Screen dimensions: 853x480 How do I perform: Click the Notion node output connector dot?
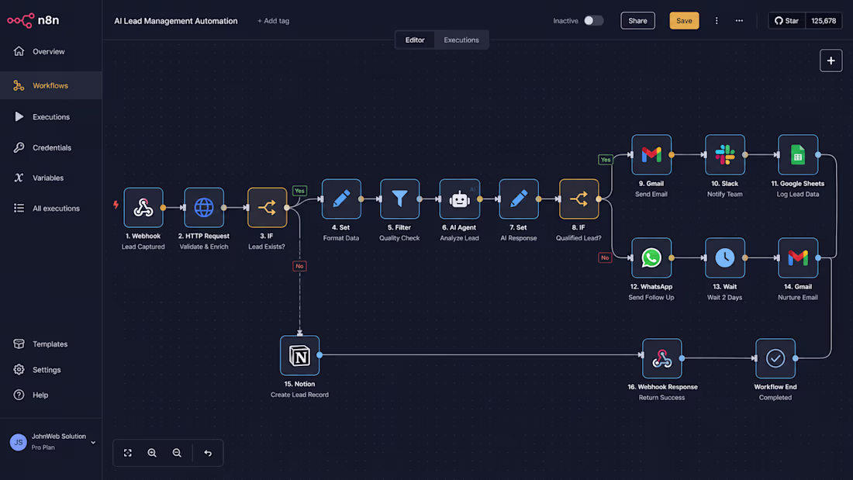(x=319, y=355)
